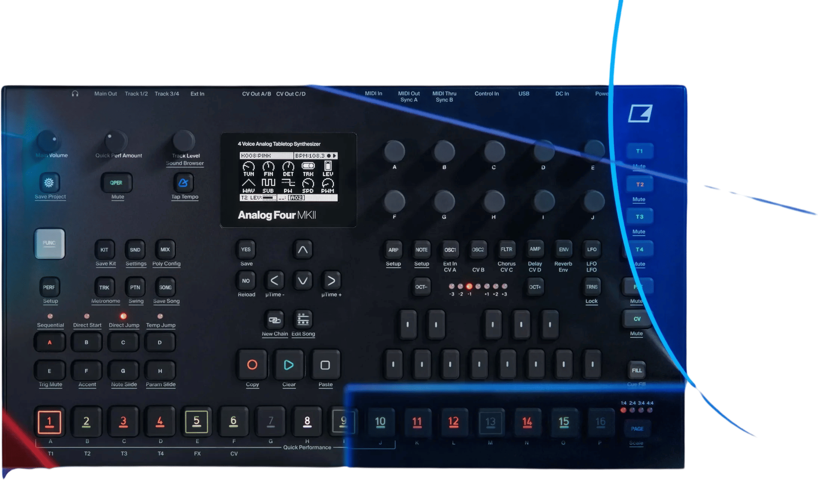Open the FLTR parameter page
The width and height of the screenshot is (818, 480).
click(506, 249)
